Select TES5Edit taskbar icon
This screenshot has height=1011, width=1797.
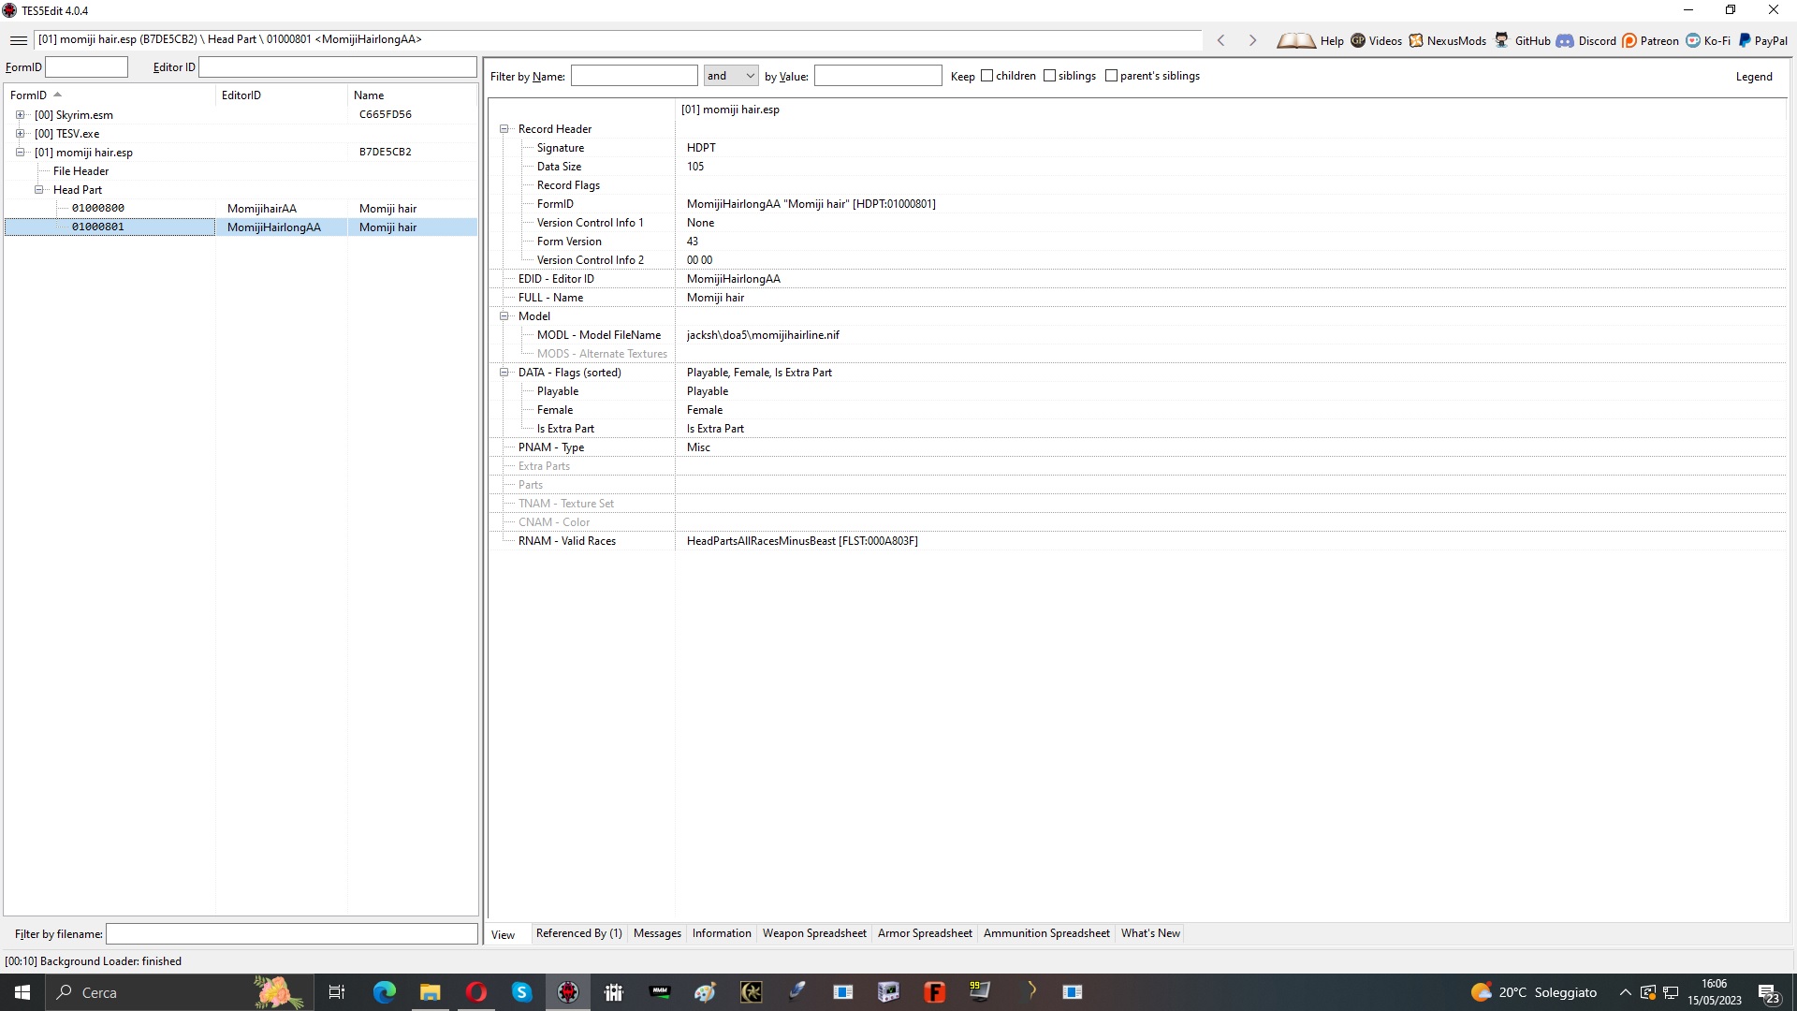[x=568, y=992]
